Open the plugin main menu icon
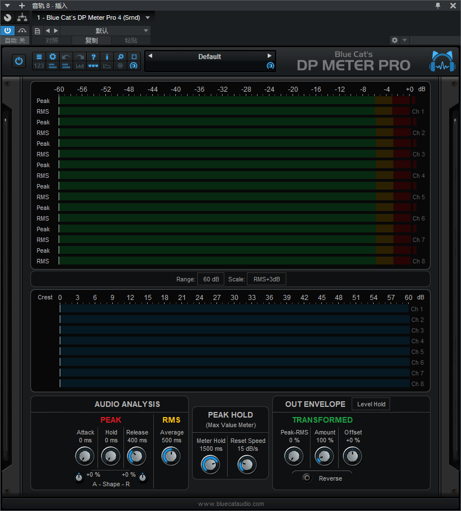The width and height of the screenshot is (461, 511). pos(39,57)
